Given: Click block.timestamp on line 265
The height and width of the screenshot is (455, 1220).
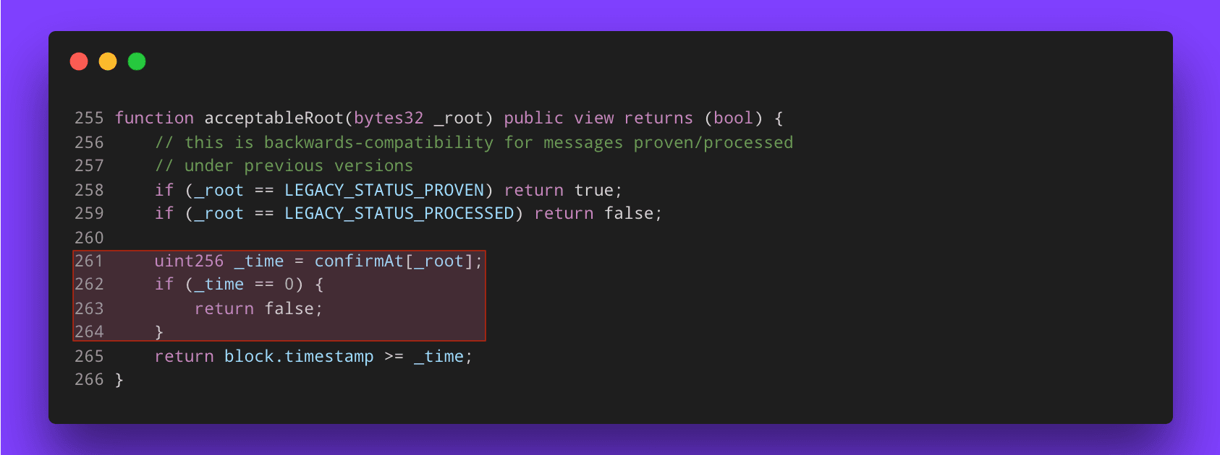Looking at the screenshot, I should (299, 356).
